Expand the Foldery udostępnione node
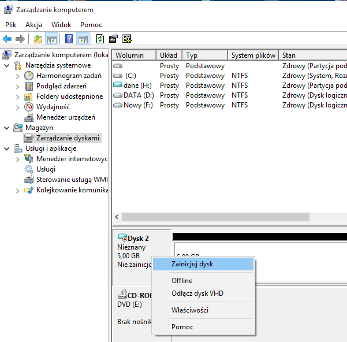 (x=18, y=97)
